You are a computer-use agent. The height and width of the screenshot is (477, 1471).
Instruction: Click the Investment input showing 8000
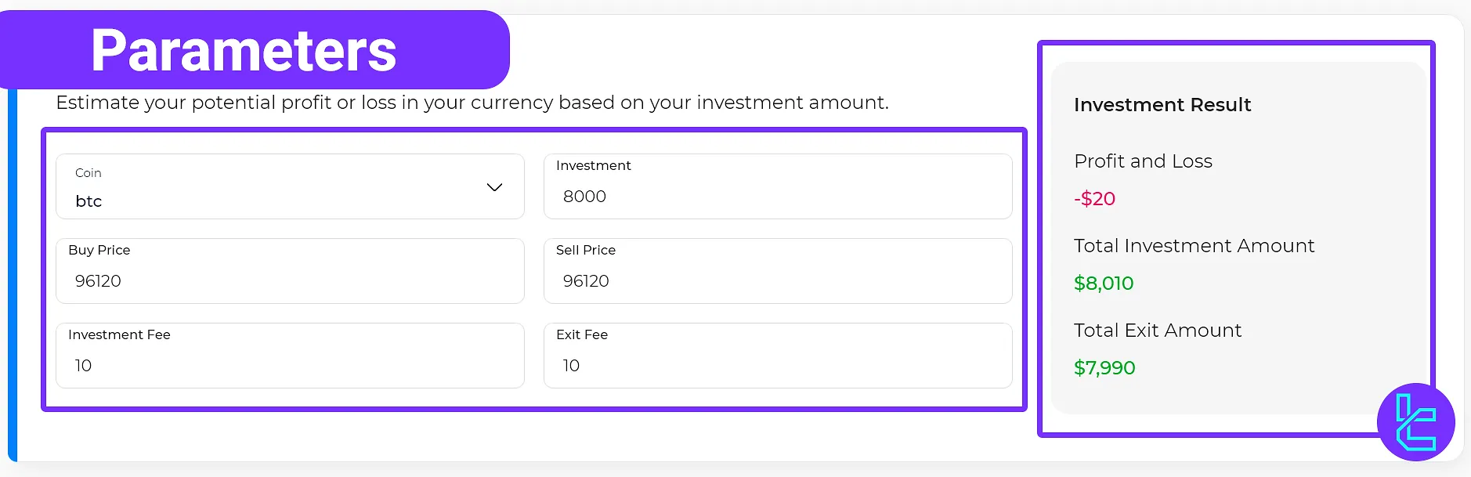click(778, 197)
